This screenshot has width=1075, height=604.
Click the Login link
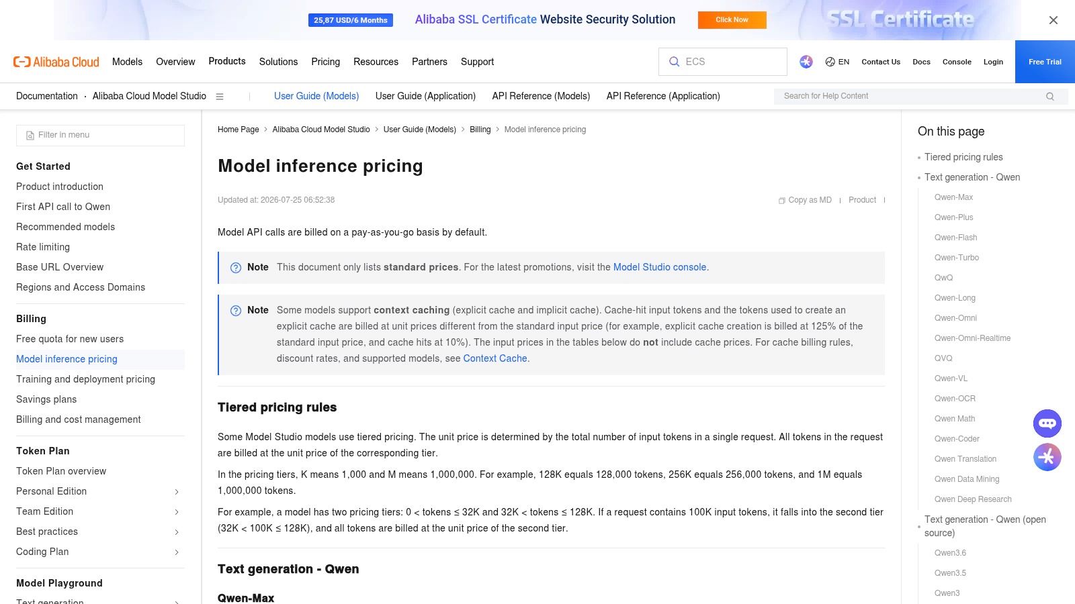tap(993, 62)
